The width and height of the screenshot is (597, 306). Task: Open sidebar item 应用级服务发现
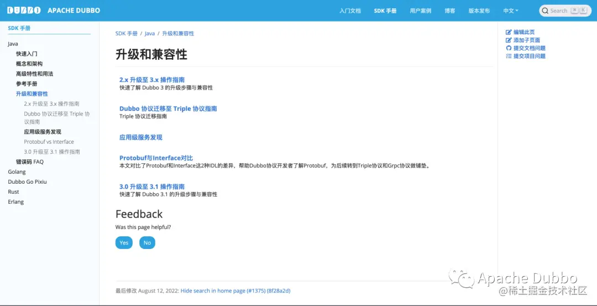coord(43,132)
